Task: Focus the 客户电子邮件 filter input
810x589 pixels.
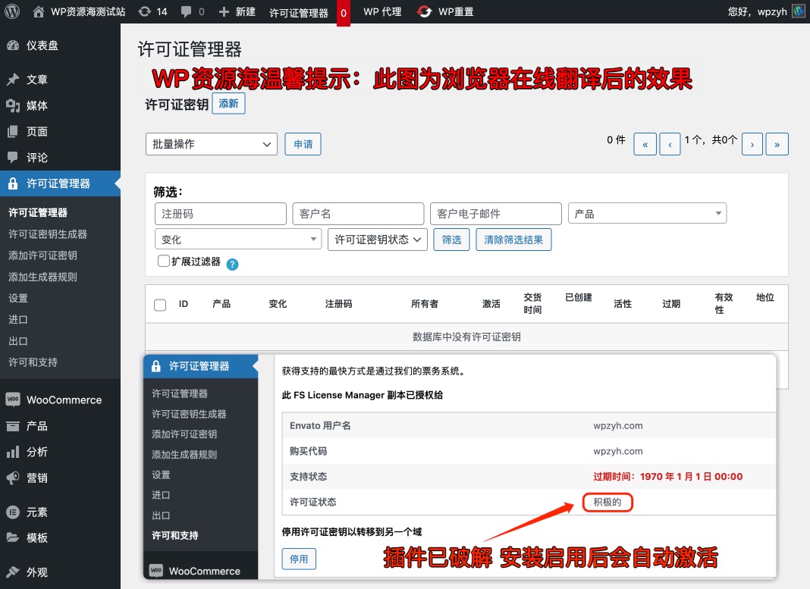Action: pos(496,213)
